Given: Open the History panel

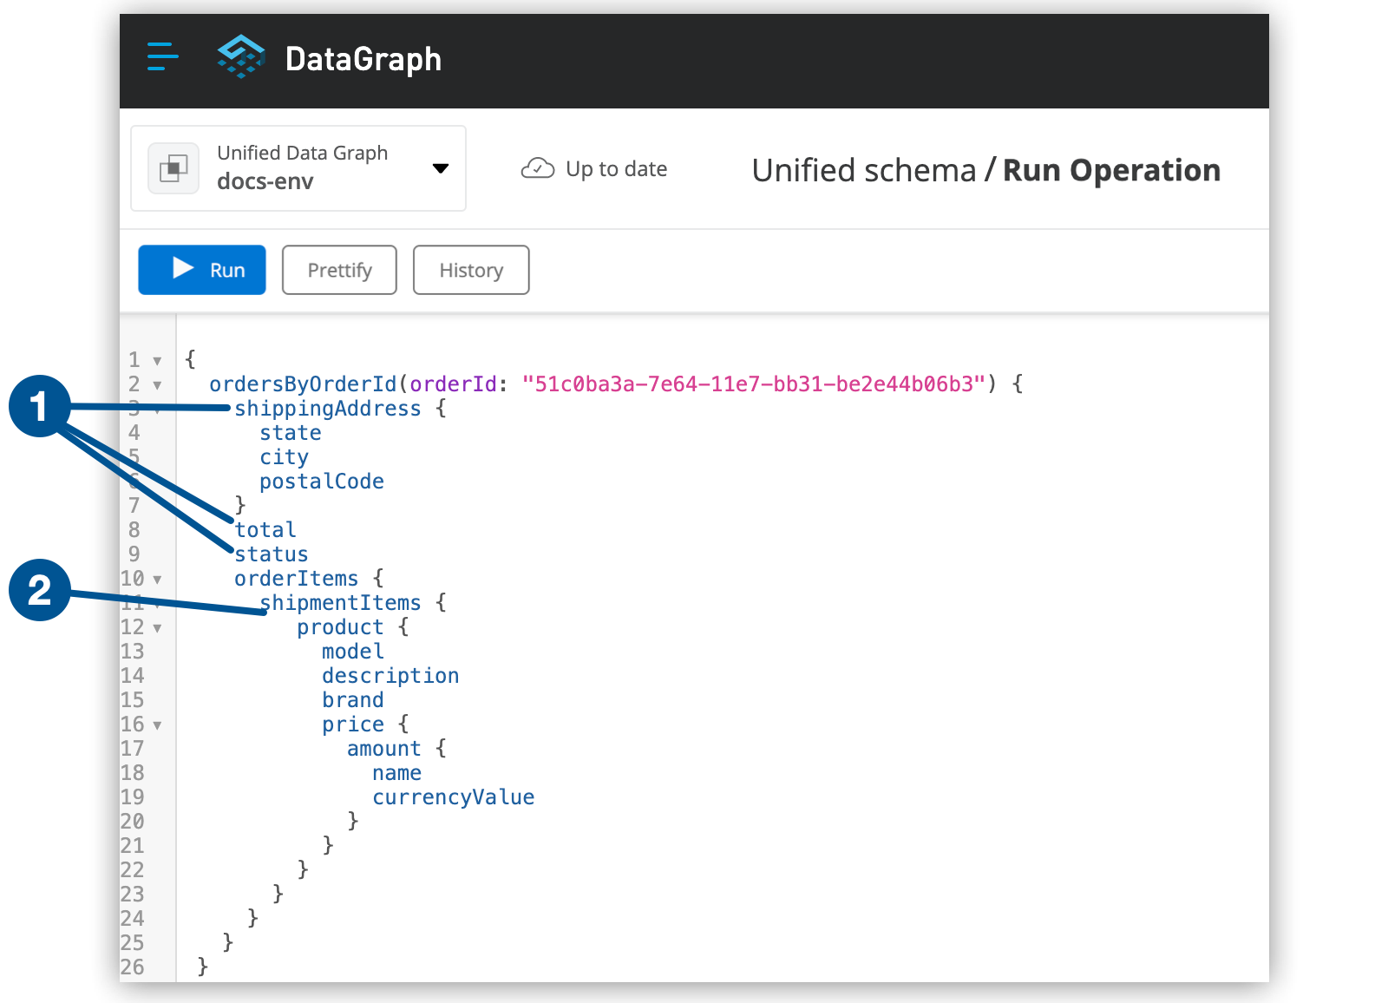Looking at the screenshot, I should coord(471,270).
